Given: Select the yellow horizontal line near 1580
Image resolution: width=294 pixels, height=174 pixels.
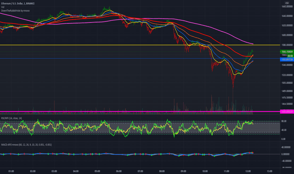Looking at the screenshot, I should coord(140,45).
